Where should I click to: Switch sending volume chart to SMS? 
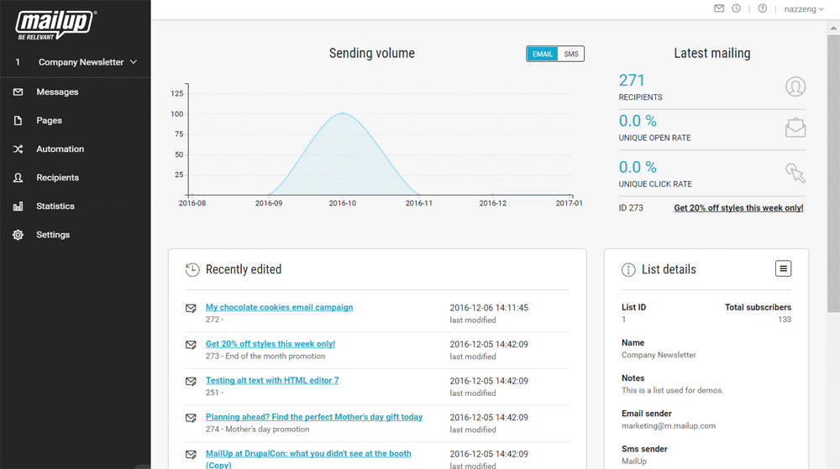click(571, 54)
